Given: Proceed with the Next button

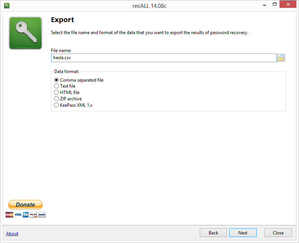Looking at the screenshot, I should (243, 233).
